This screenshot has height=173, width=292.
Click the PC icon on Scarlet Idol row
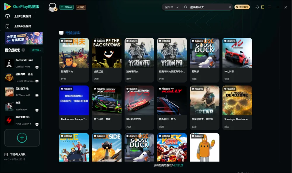37,110
